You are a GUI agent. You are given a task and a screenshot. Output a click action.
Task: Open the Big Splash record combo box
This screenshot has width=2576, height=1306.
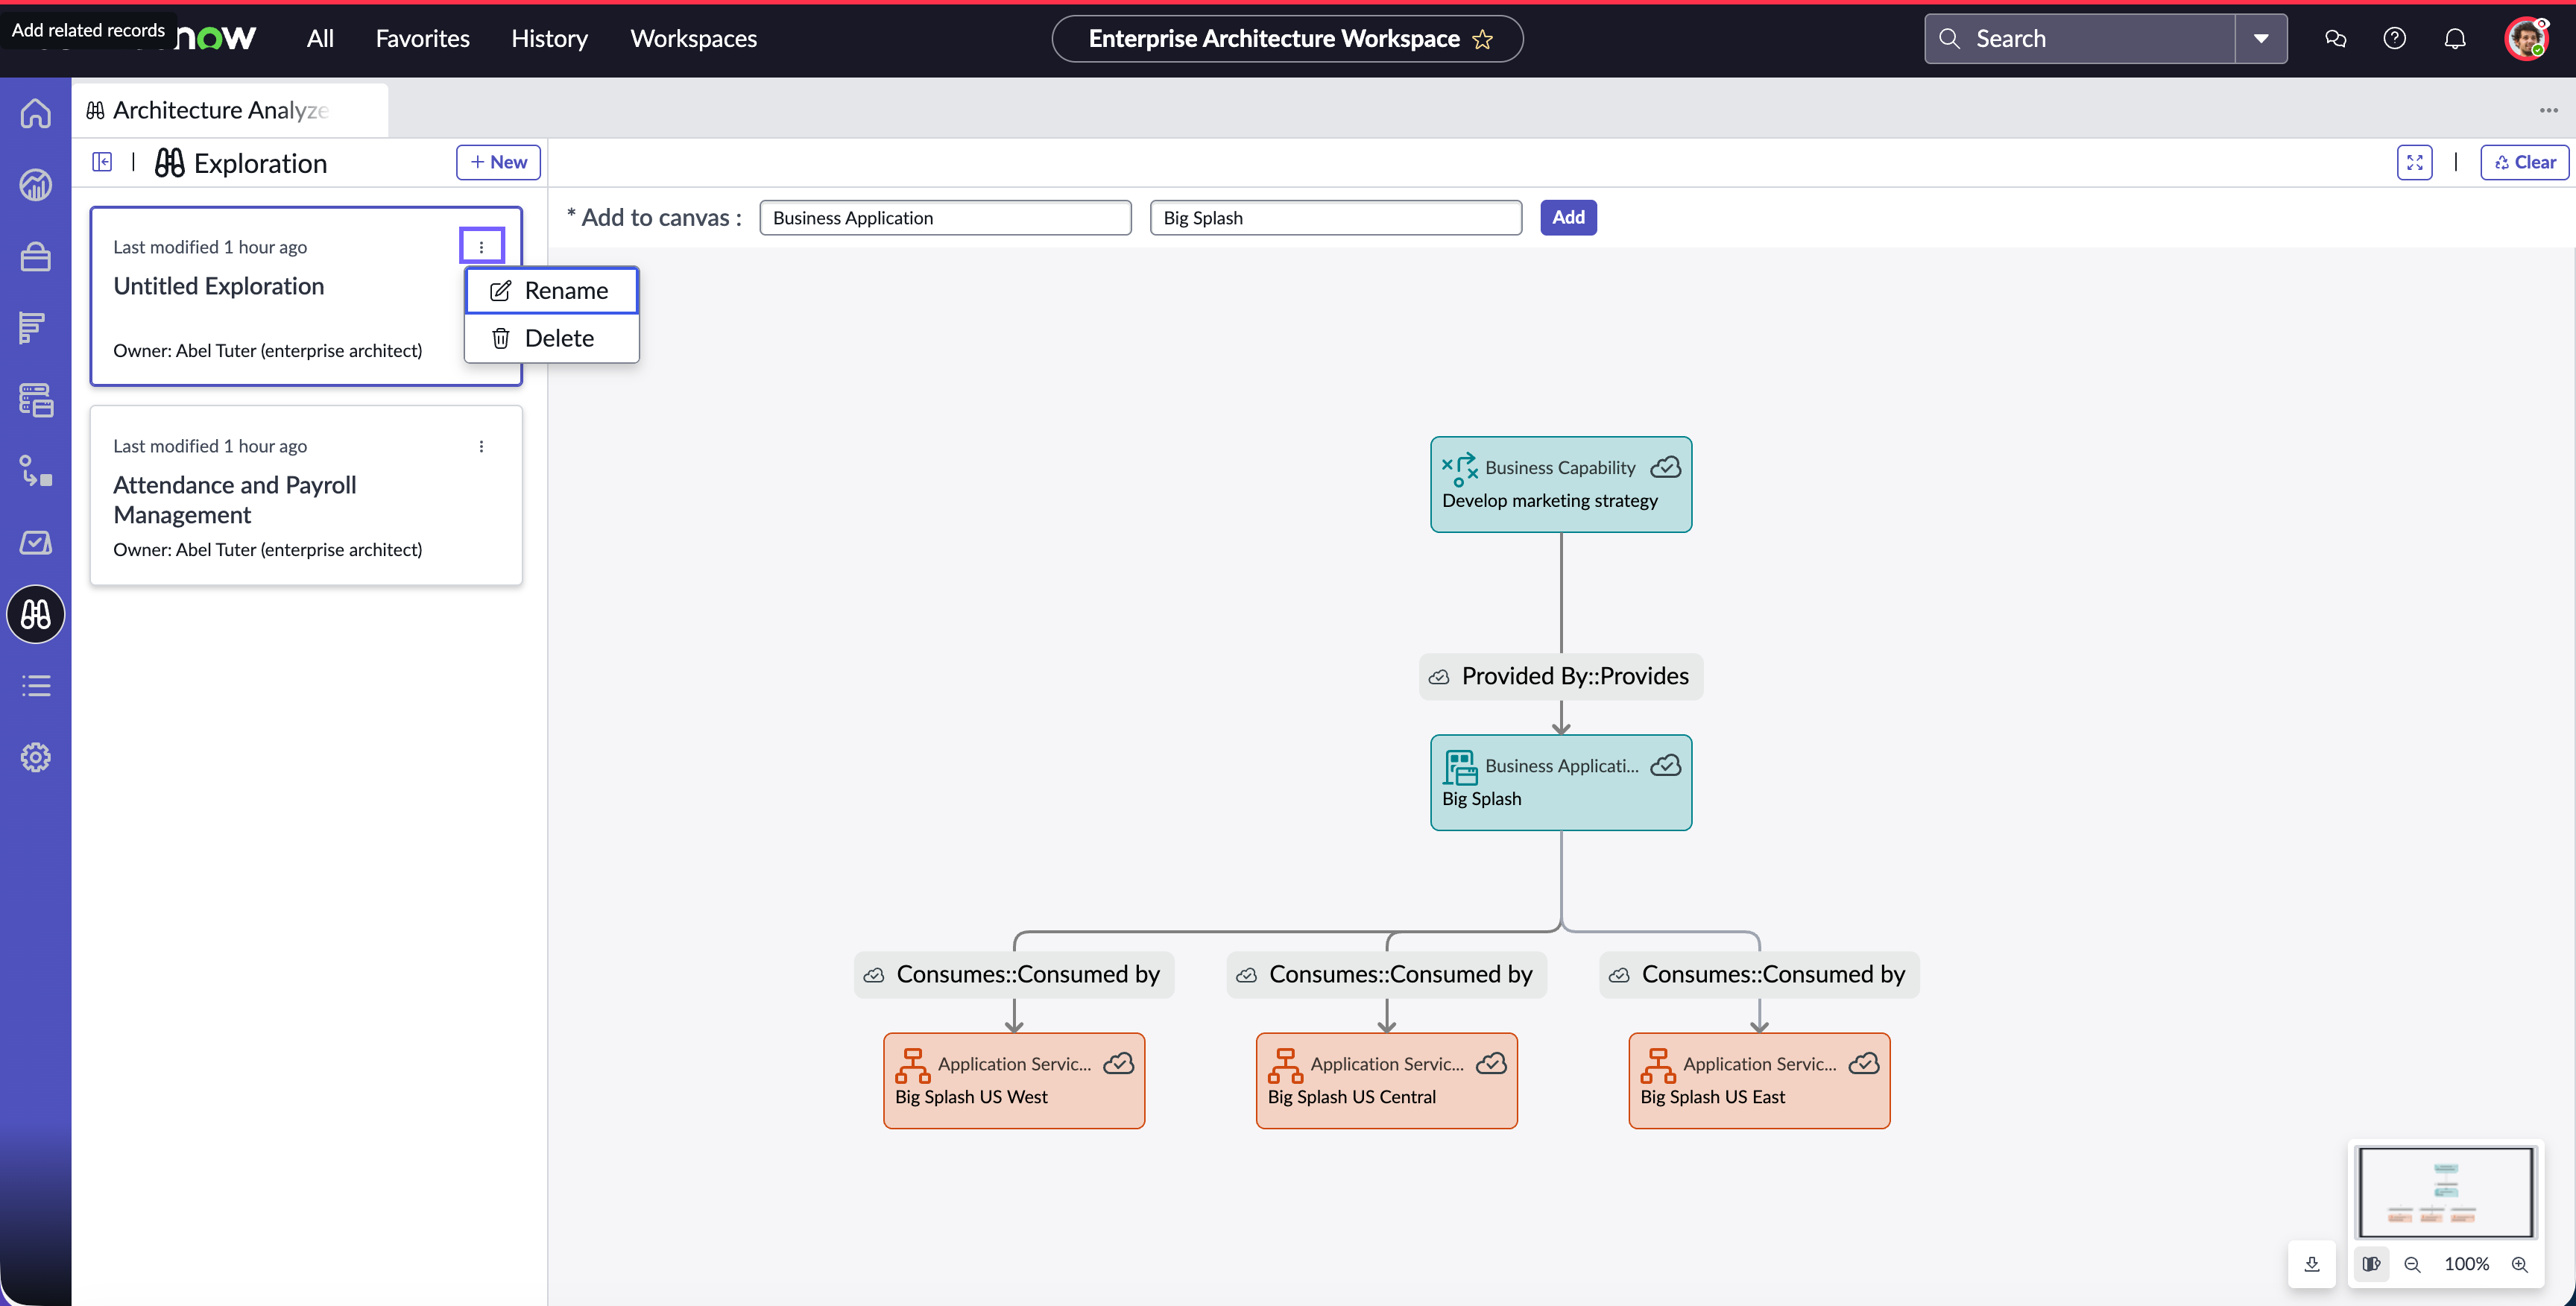(1335, 217)
